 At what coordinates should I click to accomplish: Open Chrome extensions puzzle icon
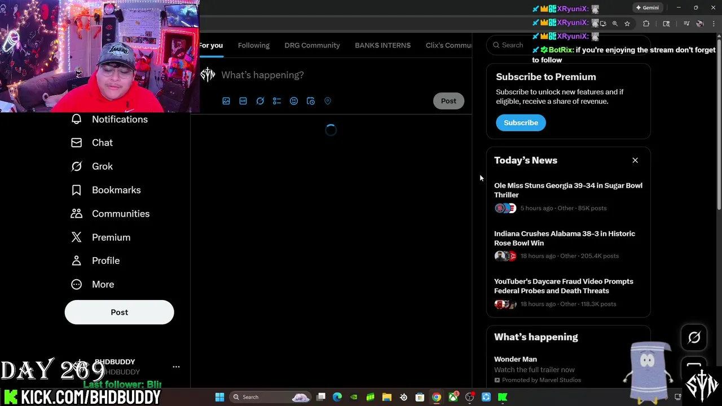(x=646, y=24)
